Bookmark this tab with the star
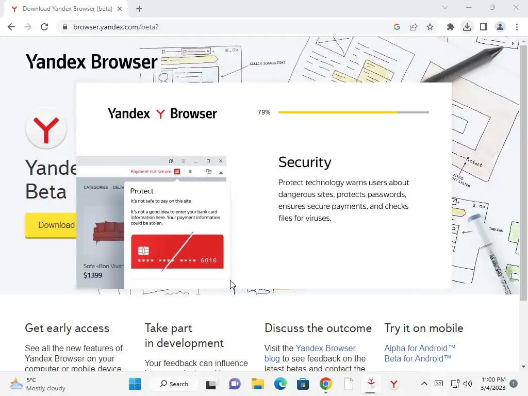 (430, 27)
